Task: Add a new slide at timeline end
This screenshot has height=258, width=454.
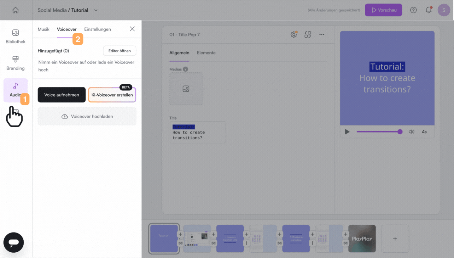Action: click(395, 238)
